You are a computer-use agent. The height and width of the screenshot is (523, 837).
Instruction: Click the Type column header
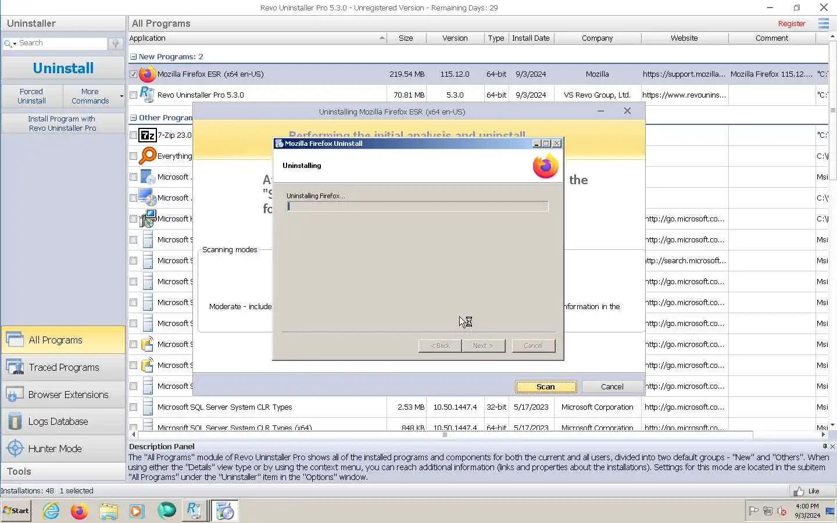[x=496, y=38]
